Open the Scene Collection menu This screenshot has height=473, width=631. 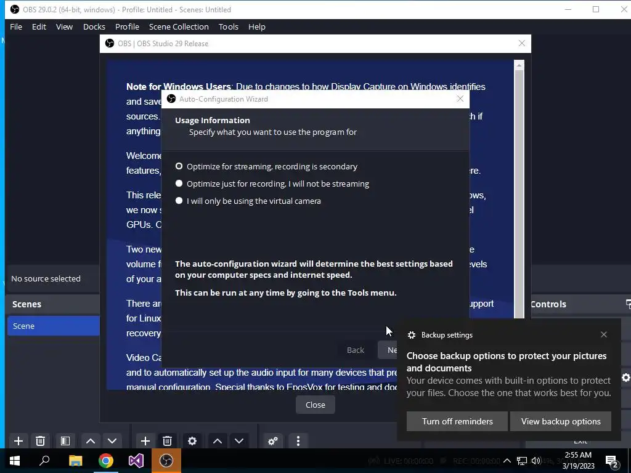point(179,26)
